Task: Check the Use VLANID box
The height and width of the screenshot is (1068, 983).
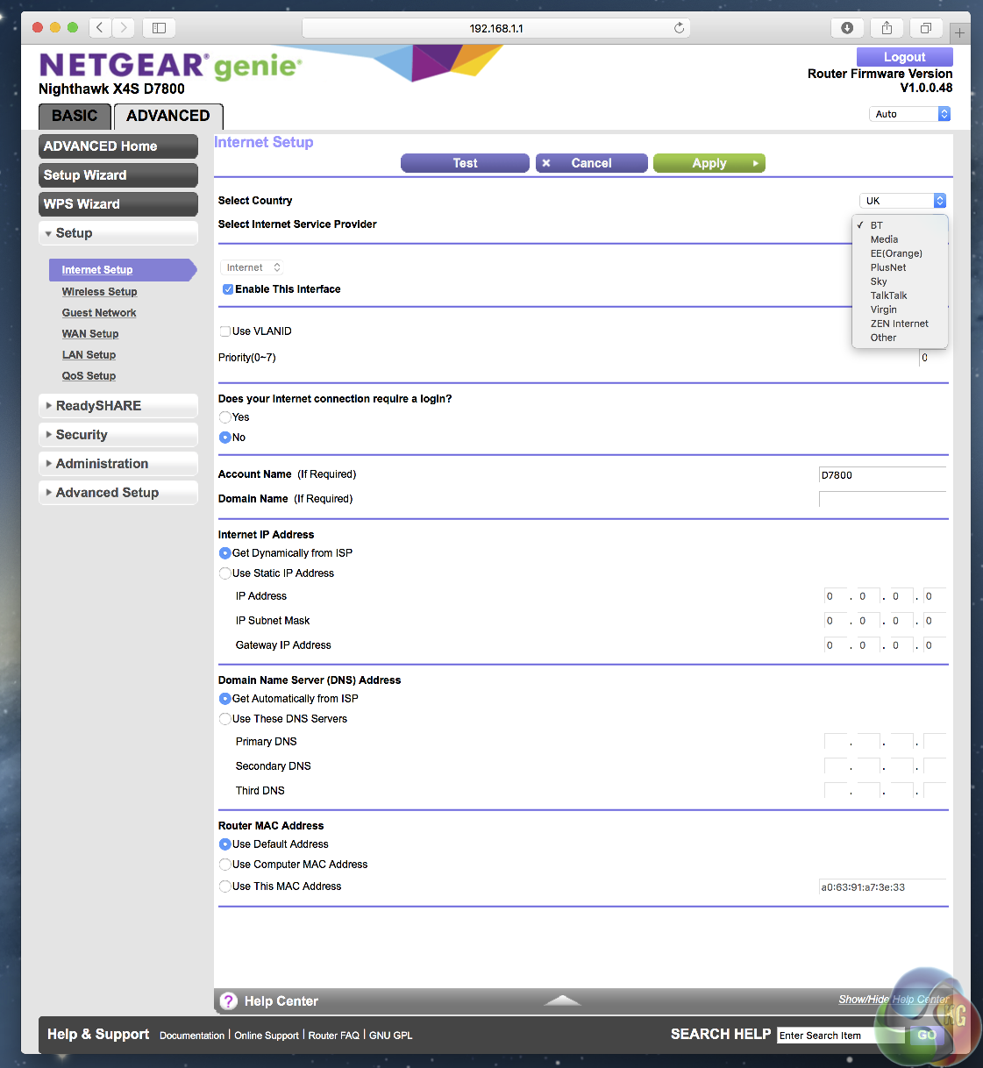Action: pyautogui.click(x=225, y=331)
